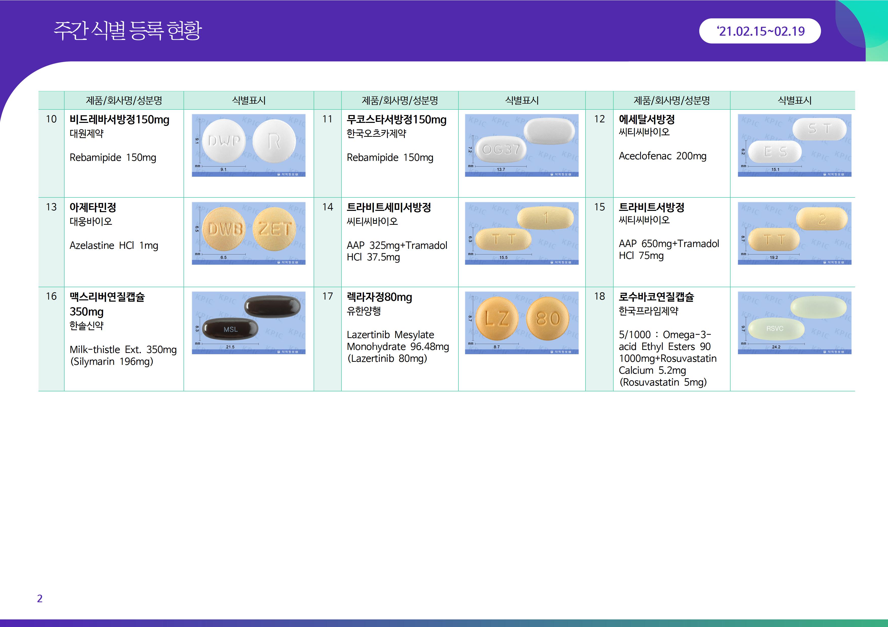Select the black MSL capsule image
Viewport: 888px width, 627px height.
pyautogui.click(x=248, y=323)
